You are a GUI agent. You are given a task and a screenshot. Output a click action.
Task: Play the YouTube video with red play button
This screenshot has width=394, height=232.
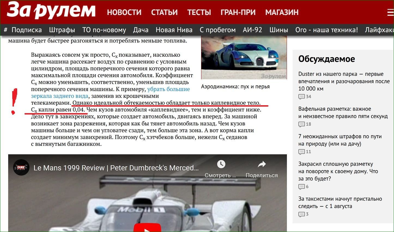point(147,228)
